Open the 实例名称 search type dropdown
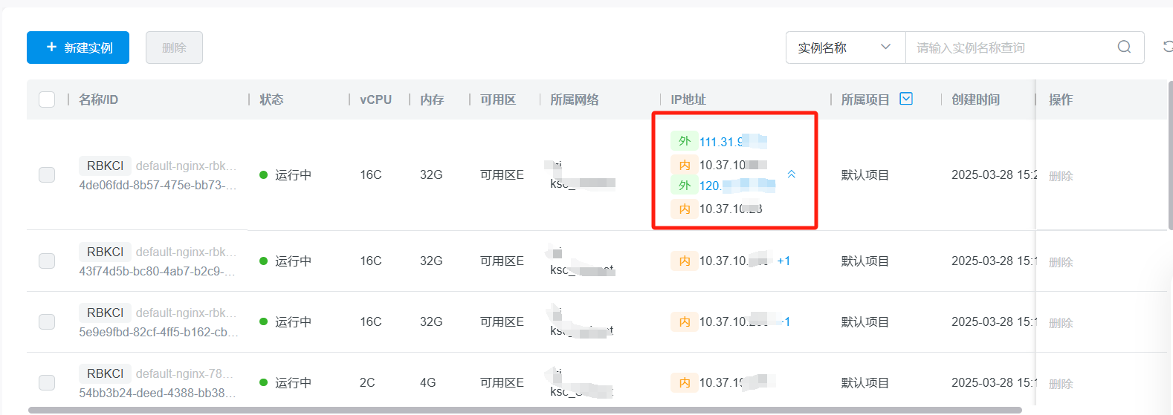The width and height of the screenshot is (1173, 415). click(845, 48)
